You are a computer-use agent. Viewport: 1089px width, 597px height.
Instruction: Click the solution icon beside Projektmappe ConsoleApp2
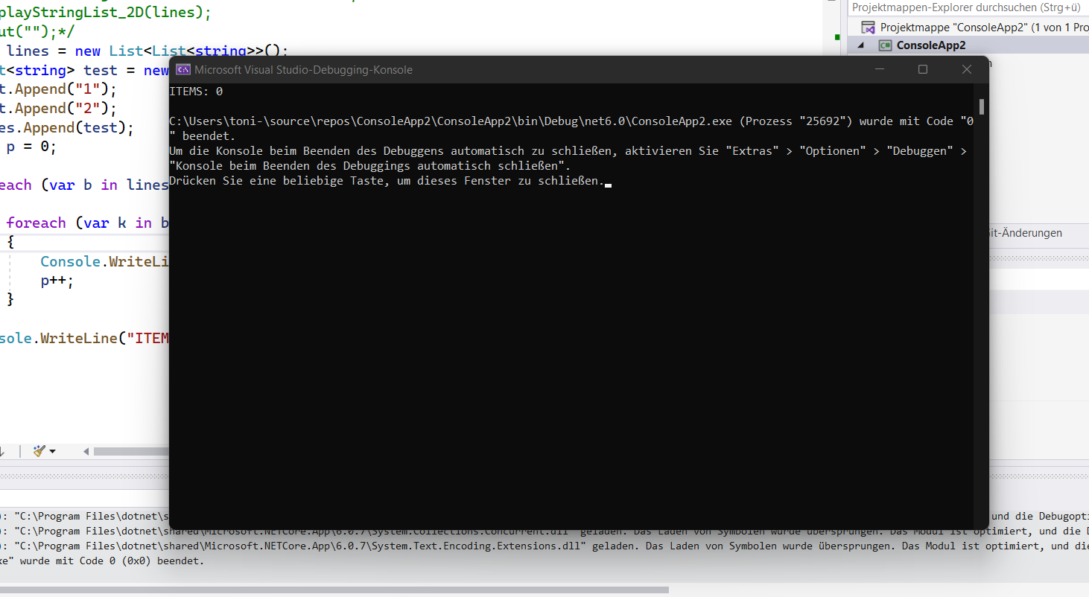[869, 28]
